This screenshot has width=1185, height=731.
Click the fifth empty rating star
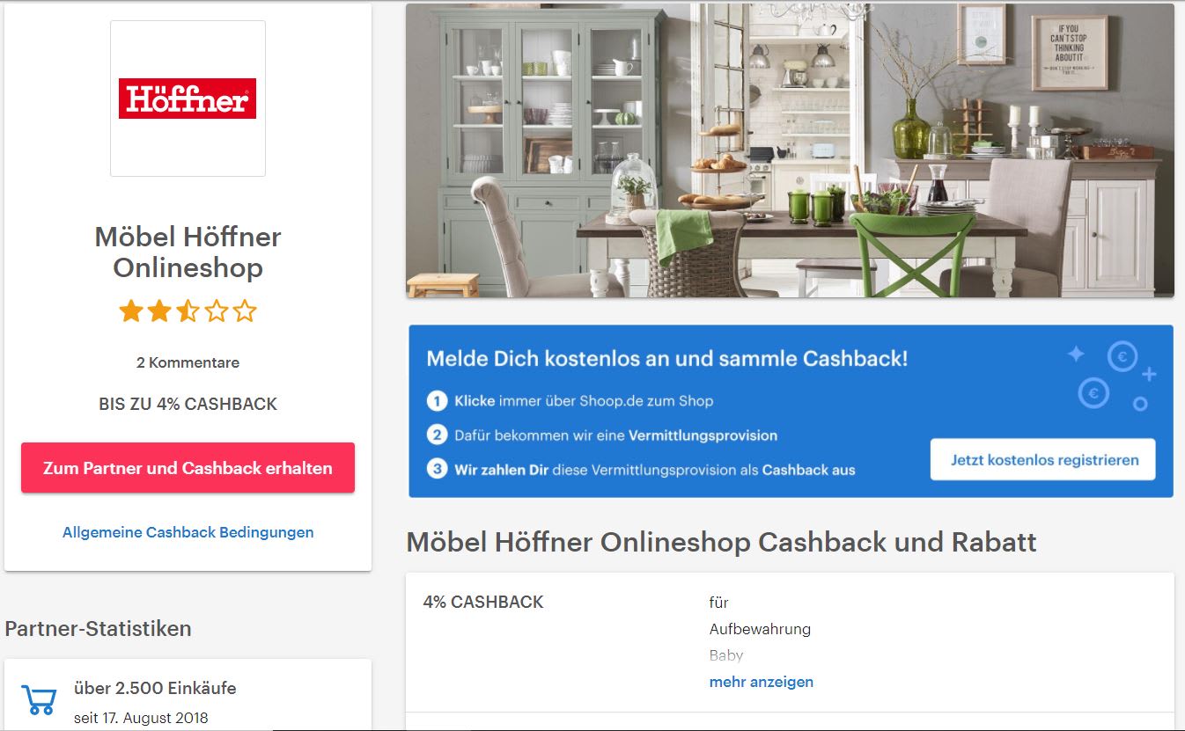(x=244, y=311)
